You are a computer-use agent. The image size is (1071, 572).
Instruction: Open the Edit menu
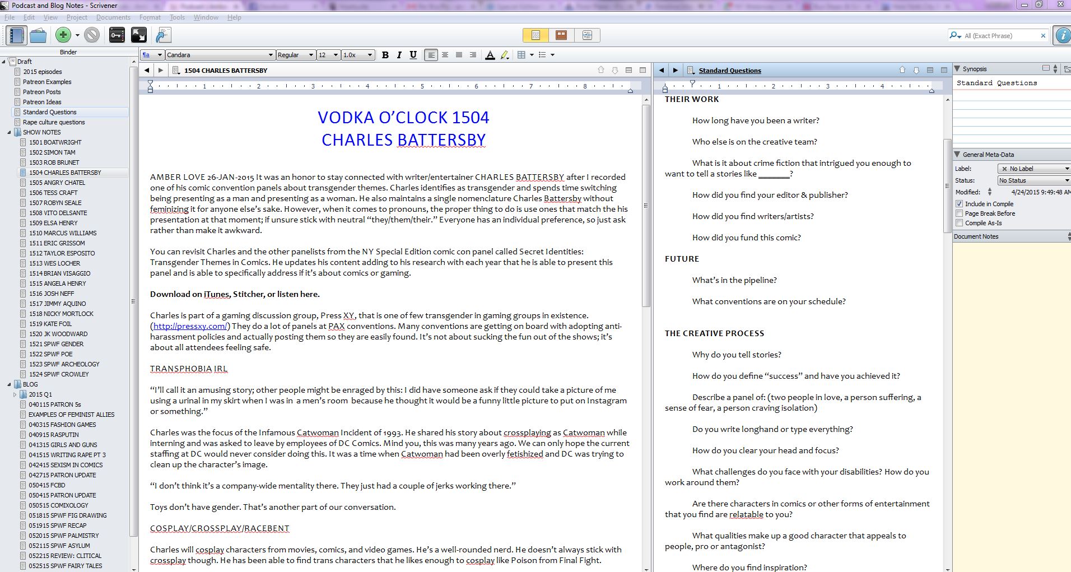click(29, 17)
